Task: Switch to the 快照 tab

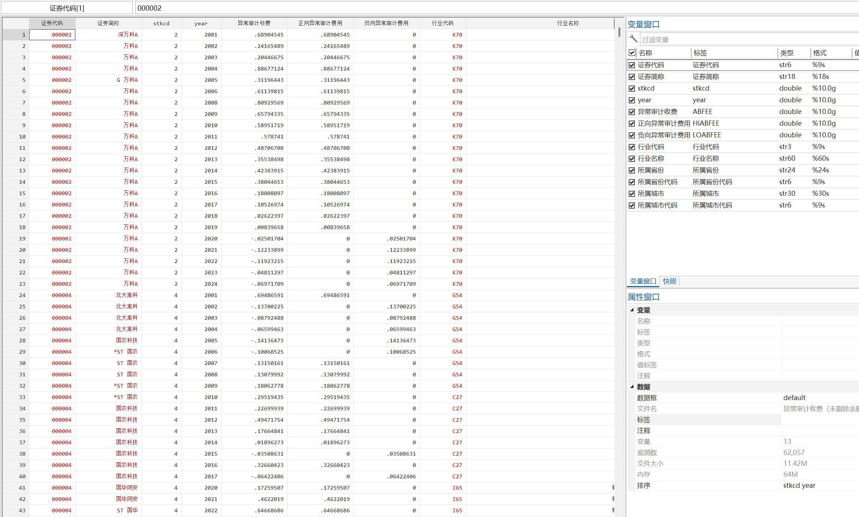Action: click(669, 281)
